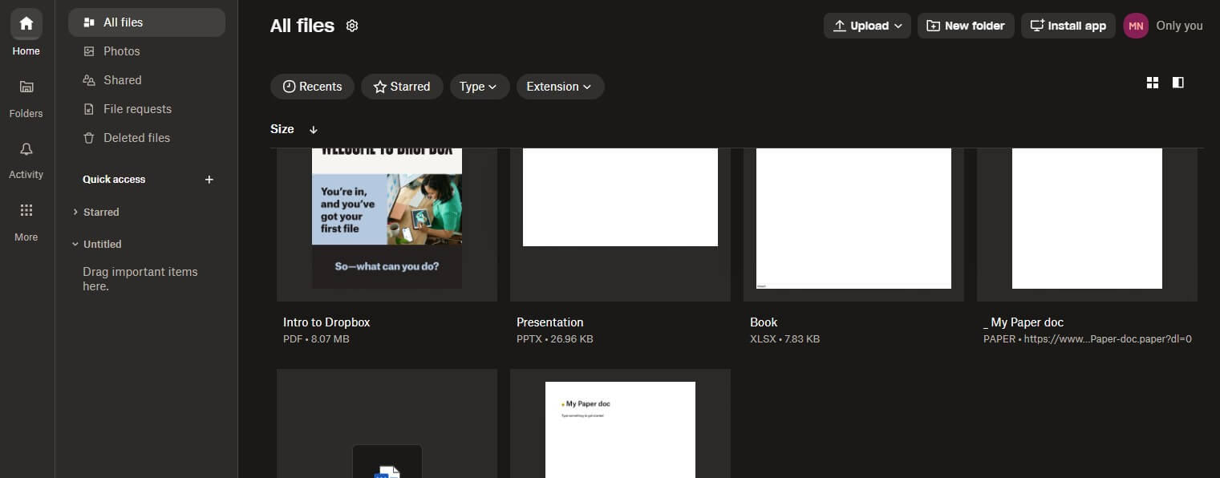The image size is (1220, 478).
Task: Open Deleted files in the sidebar
Action: [x=147, y=138]
